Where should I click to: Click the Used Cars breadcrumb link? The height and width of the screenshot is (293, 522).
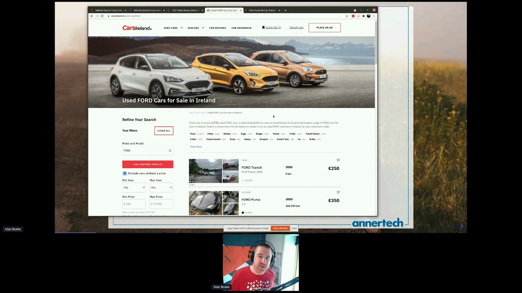(200, 113)
